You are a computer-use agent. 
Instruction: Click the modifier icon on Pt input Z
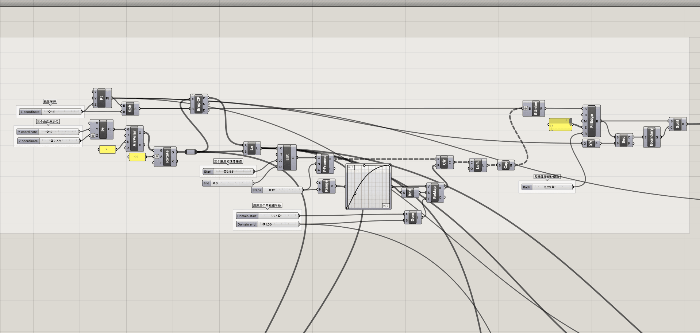[93, 135]
